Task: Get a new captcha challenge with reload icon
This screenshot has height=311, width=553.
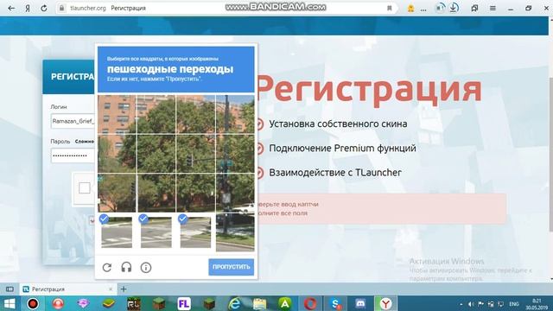Action: [x=107, y=267]
